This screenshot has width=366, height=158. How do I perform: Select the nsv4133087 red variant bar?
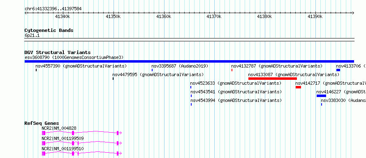coord(272,79)
